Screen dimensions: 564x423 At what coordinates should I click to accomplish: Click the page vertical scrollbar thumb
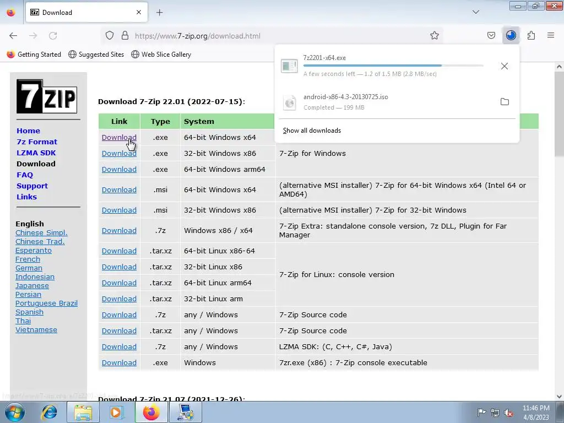click(558, 113)
